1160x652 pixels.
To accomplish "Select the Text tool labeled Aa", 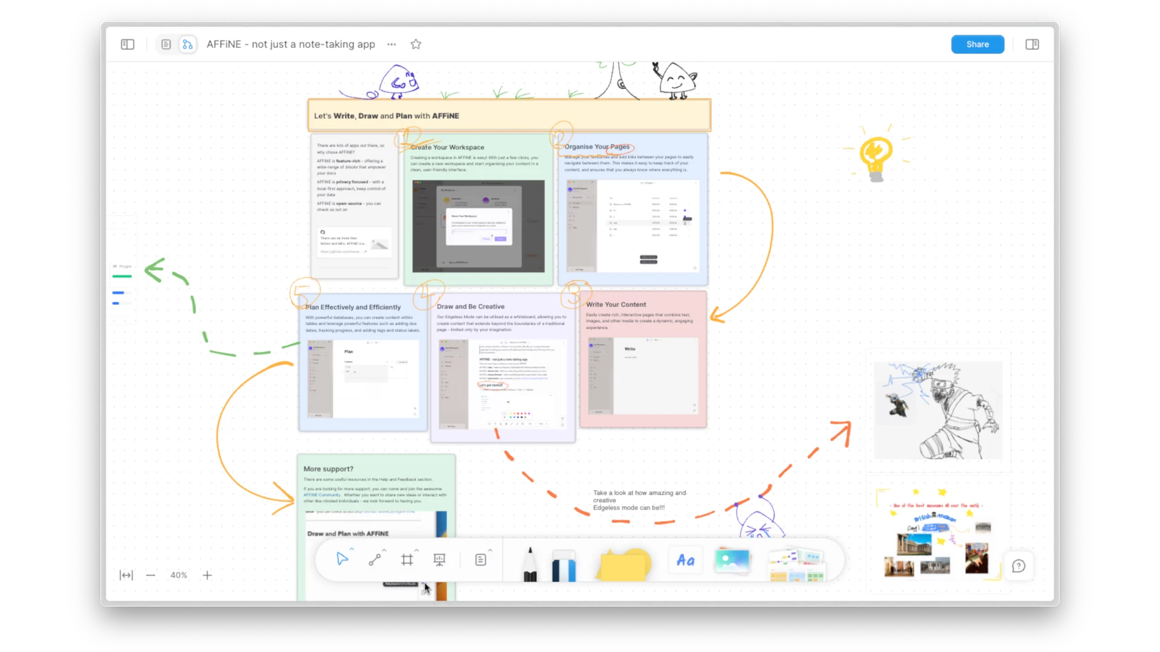I will click(685, 560).
